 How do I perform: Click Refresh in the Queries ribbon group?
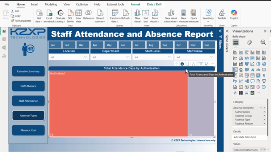(x=125, y=15)
